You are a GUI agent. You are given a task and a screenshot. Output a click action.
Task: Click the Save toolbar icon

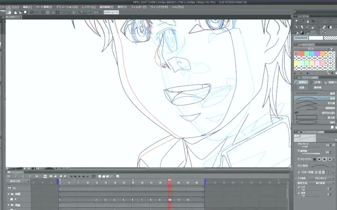point(25,12)
